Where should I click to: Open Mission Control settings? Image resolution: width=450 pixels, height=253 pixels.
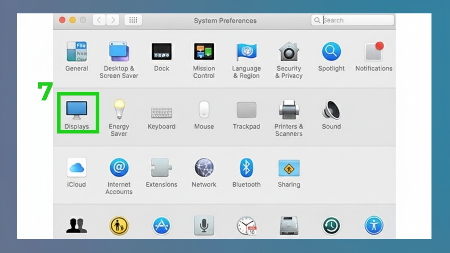[204, 51]
